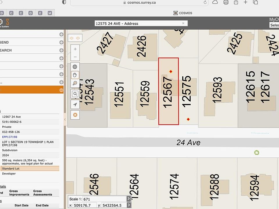Click the locate arrow icon

tap(75, 105)
